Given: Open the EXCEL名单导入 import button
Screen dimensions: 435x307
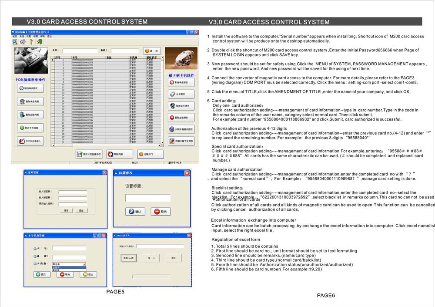Looking at the screenshot, I should point(30,141).
